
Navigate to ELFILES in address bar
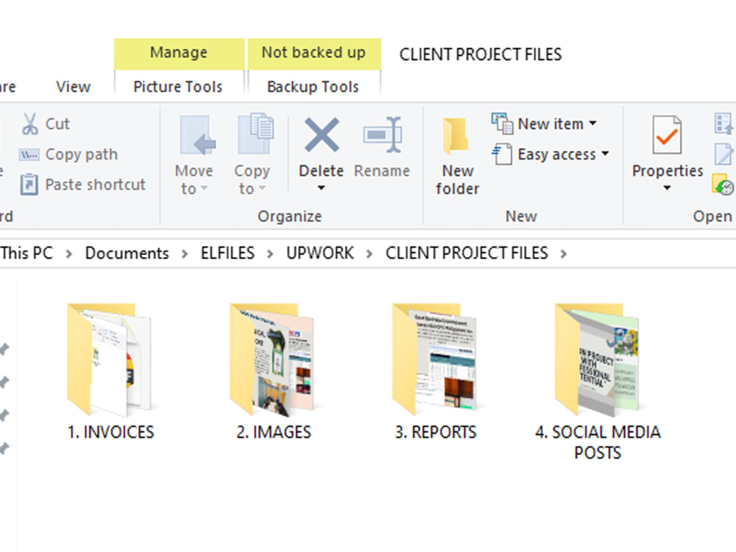click(227, 253)
